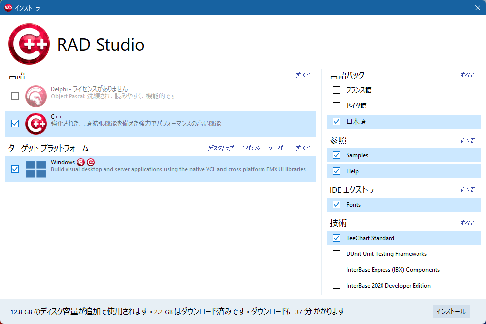Uncheck the C++ language checkbox

pos(15,124)
